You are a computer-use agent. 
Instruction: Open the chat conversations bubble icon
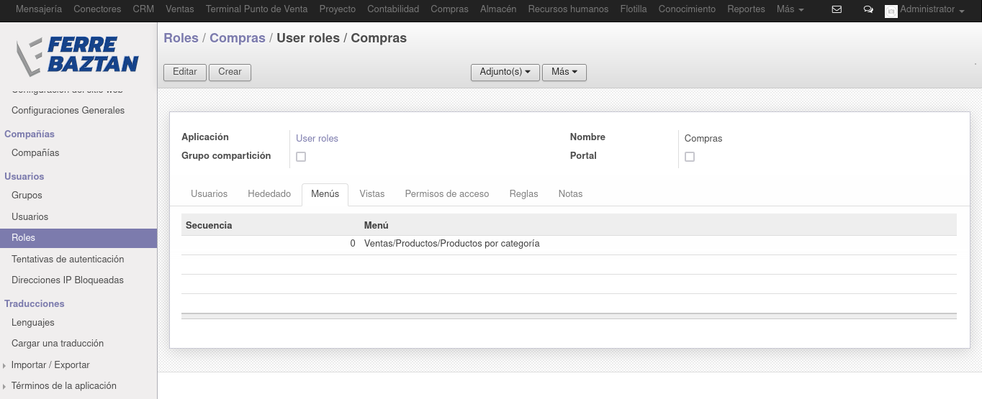[868, 10]
